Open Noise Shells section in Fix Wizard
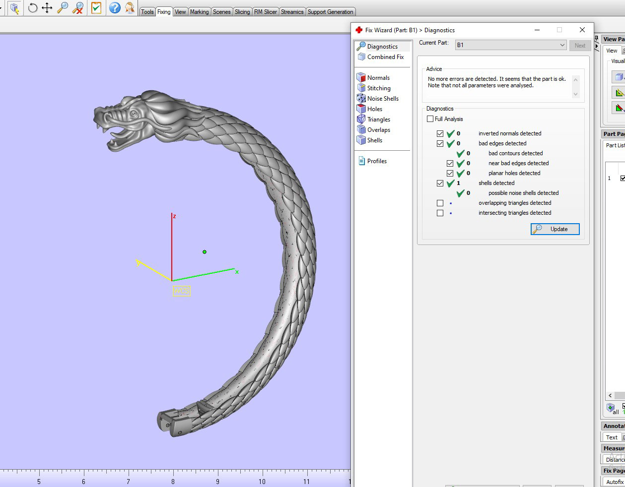Viewport: 625px width, 487px height. pos(382,99)
